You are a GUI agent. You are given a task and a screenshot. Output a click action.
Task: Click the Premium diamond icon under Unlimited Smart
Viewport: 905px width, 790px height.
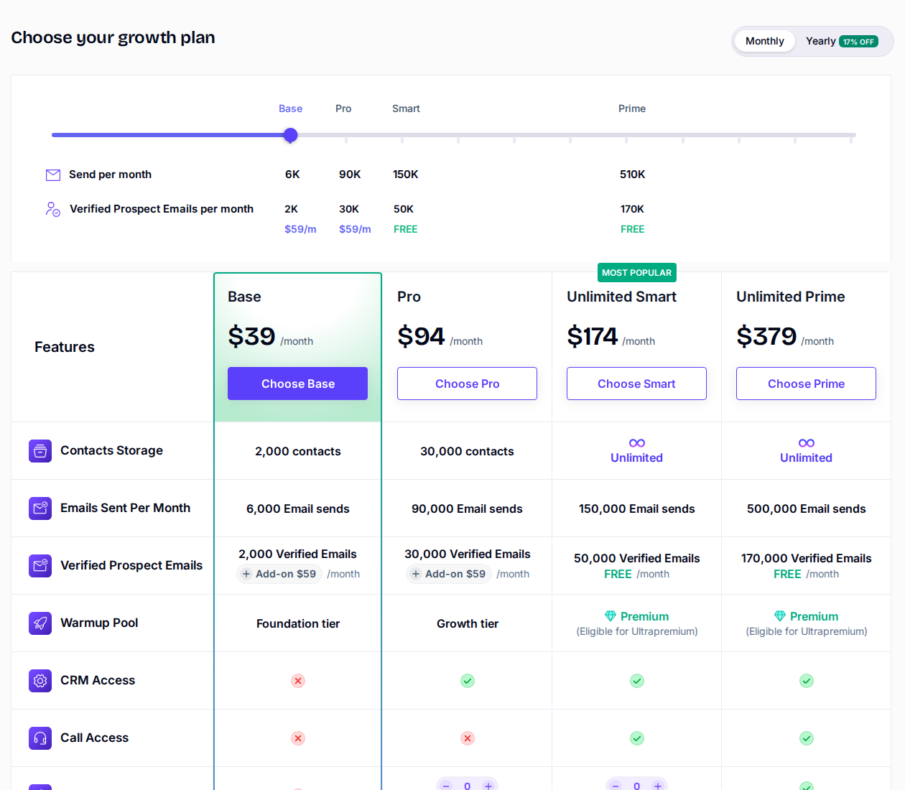click(x=611, y=616)
